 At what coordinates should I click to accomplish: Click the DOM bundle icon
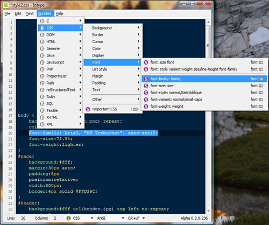pyautogui.click(x=42, y=35)
